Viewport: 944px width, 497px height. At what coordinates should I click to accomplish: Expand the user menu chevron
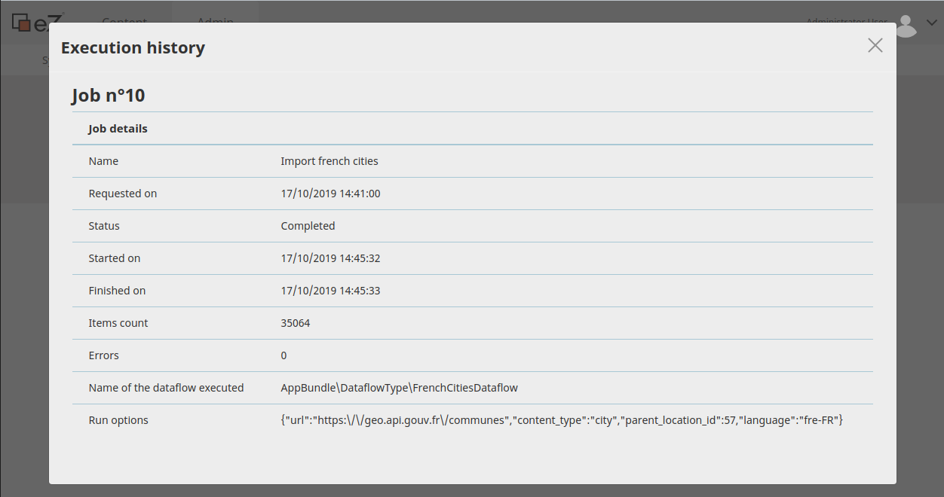(931, 23)
